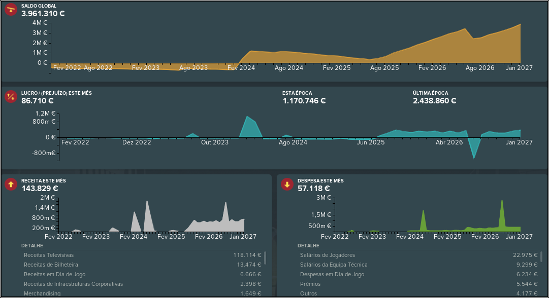
Task: Click the scrollbar in the Despesa detail list
Action: 541,256
